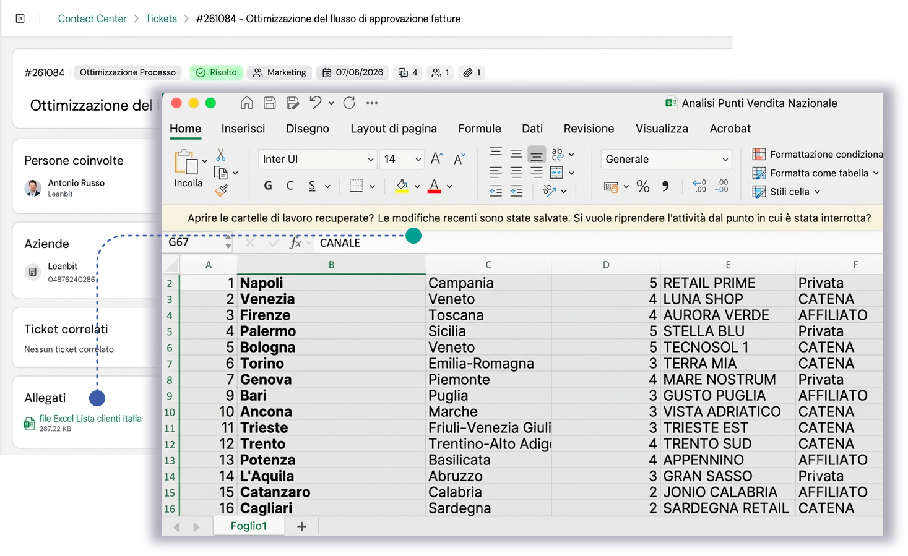Image resolution: width=908 pixels, height=556 pixels.
Task: Align text to the left
Action: [x=496, y=173]
